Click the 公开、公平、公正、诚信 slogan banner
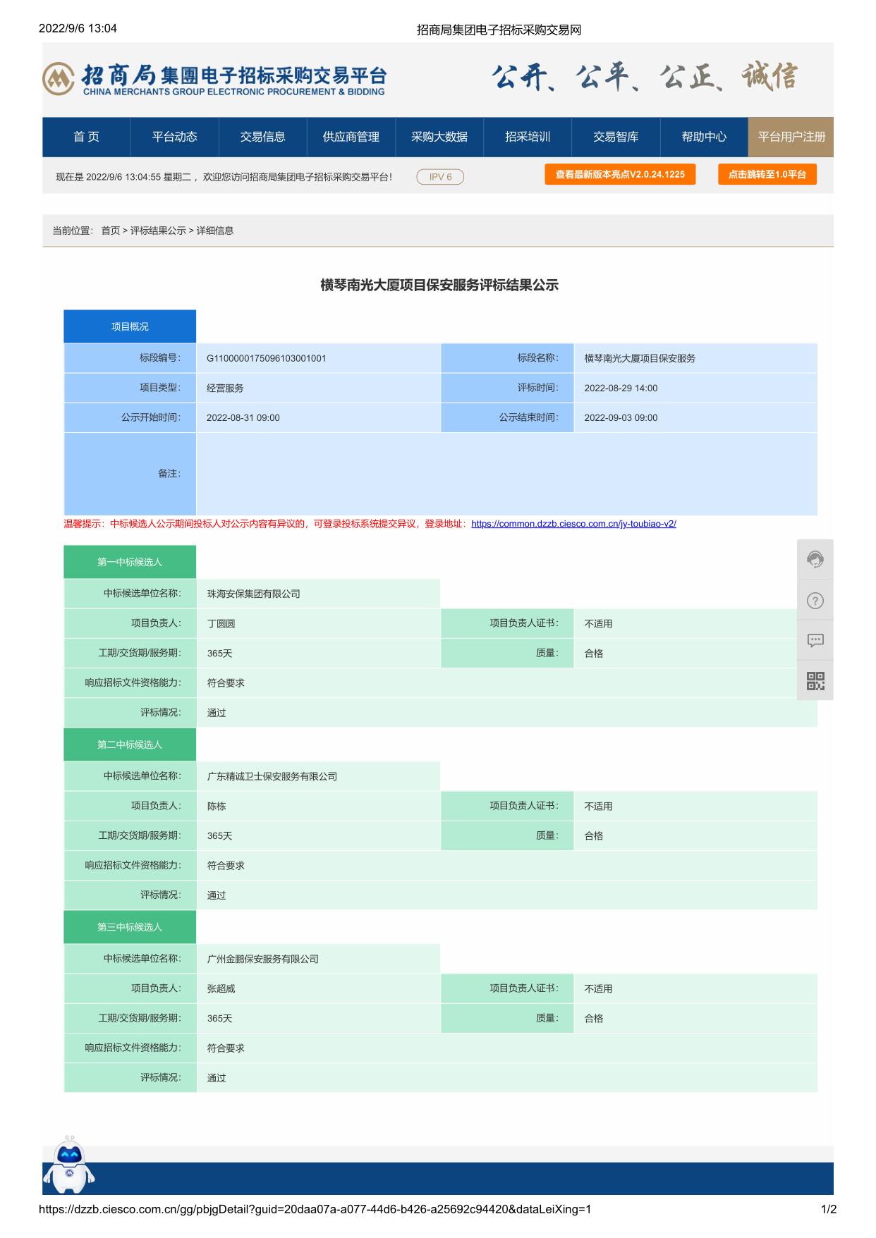Viewport: 876px width, 1238px height. [645, 77]
